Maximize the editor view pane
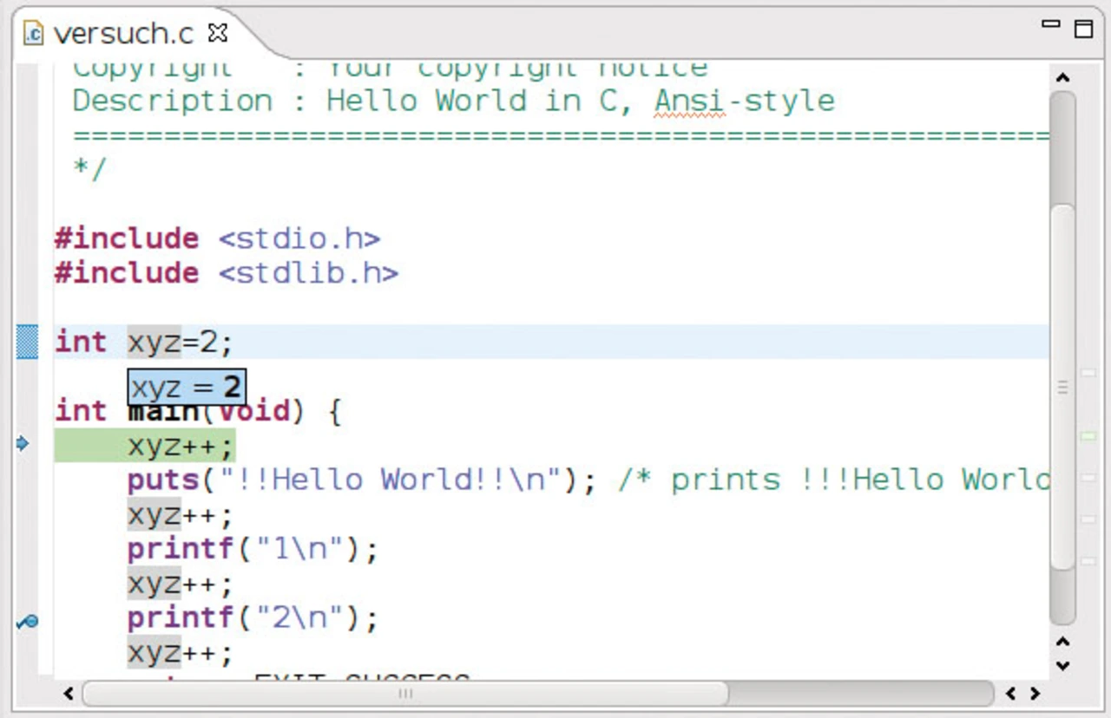The width and height of the screenshot is (1111, 718). click(x=1083, y=29)
